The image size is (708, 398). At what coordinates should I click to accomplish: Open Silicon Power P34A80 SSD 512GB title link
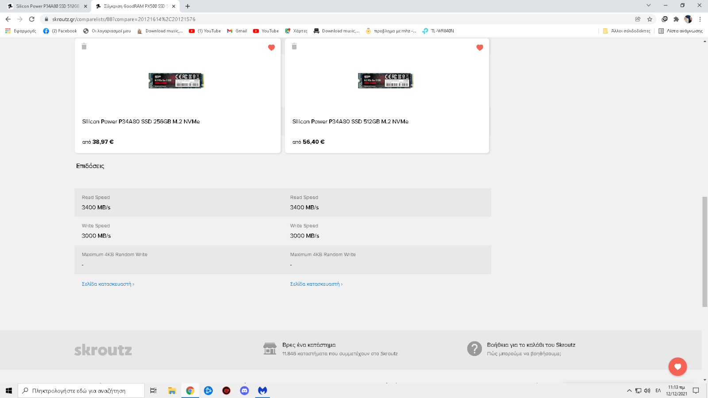click(350, 122)
